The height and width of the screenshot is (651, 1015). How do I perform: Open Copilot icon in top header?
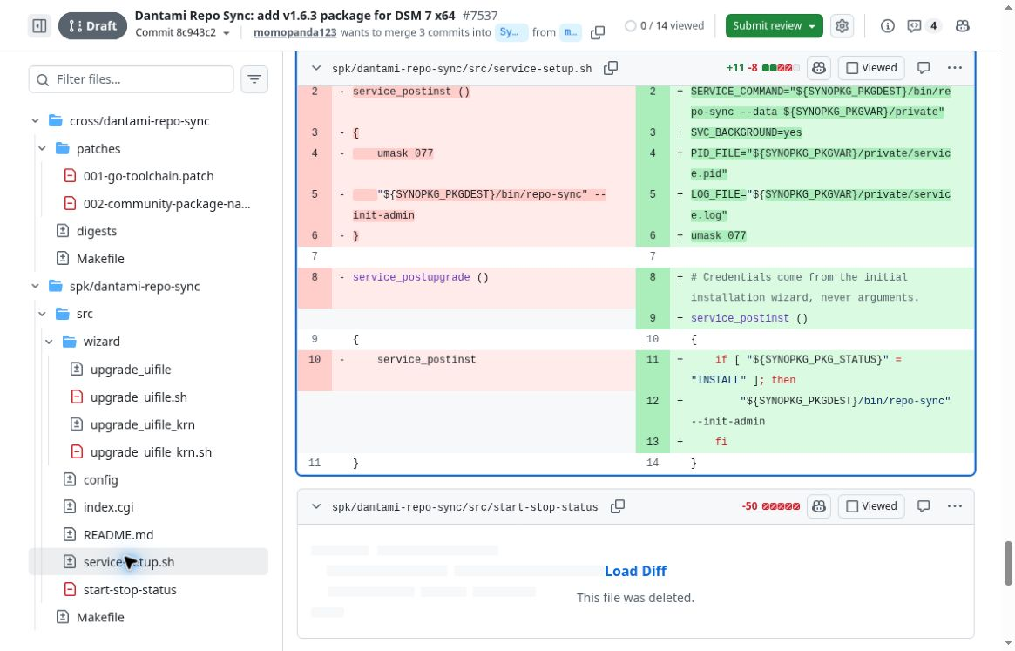click(963, 26)
